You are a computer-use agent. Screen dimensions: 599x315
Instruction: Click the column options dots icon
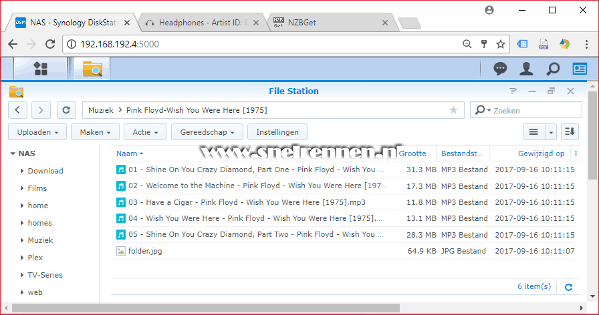(576, 153)
